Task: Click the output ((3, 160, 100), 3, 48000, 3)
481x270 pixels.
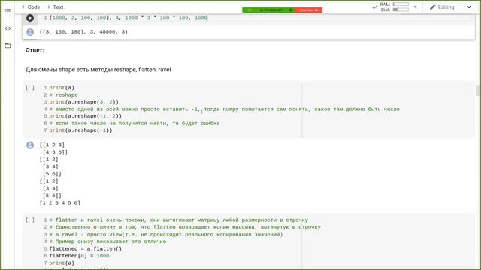Action: pos(83,31)
